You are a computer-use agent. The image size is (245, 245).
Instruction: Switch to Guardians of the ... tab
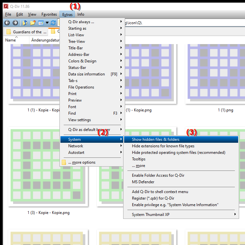tap(26, 32)
